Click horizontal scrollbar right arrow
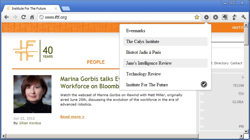250x140 pixels. [x=242, y=136]
